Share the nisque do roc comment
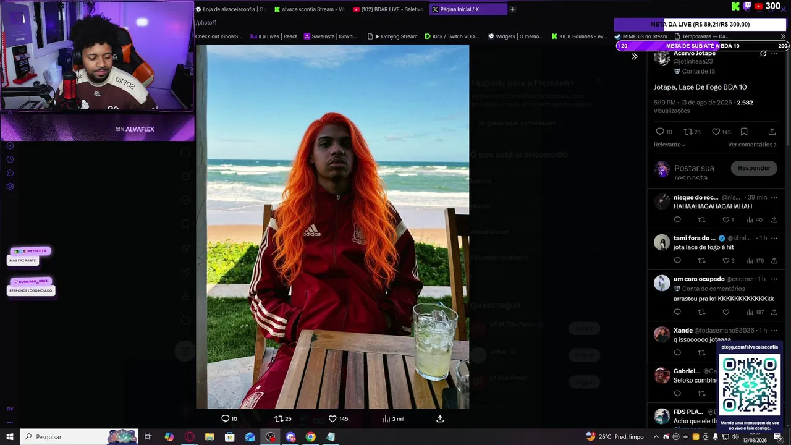791x445 pixels. 774,220
